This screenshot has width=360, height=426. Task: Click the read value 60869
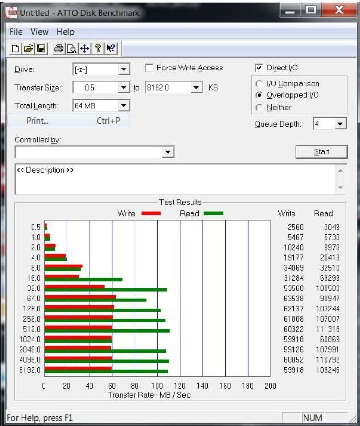[330, 339]
